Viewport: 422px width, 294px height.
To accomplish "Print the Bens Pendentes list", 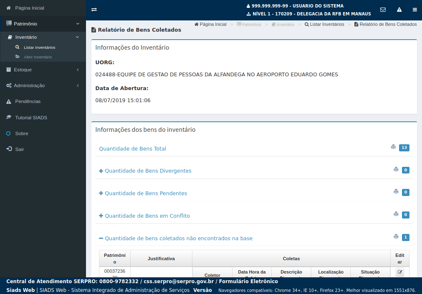I will point(396,191).
